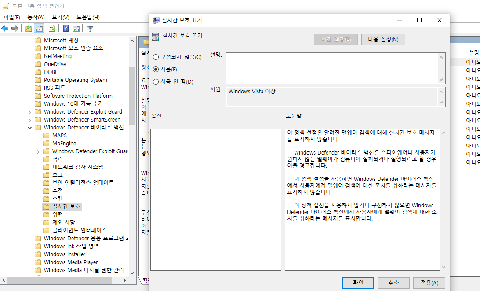Viewport: 480px width, 291px height.
Task: Select Windows 10에 기능 추가 tree item
Action: coord(73,103)
